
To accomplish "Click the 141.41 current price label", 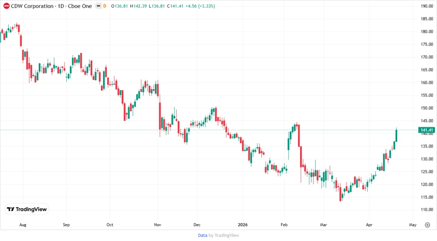I will click(427, 130).
